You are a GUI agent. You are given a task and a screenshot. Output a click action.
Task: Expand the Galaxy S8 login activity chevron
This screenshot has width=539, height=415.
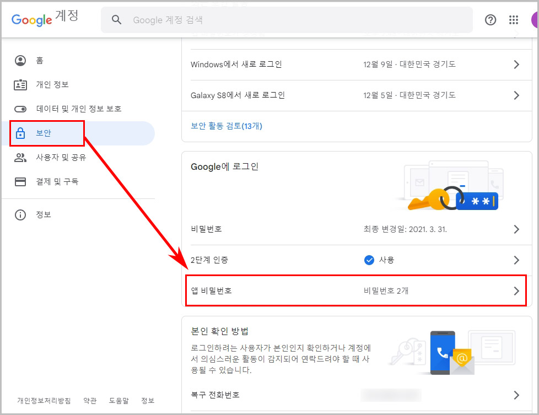click(x=516, y=95)
